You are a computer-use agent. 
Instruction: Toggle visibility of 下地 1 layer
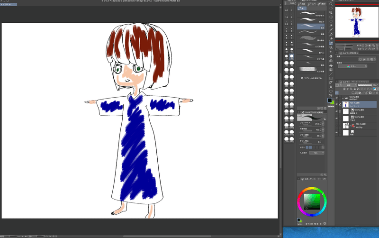[x=337, y=118]
